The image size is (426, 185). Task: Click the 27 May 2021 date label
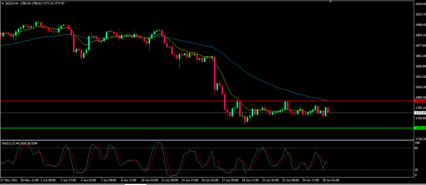[9, 180]
